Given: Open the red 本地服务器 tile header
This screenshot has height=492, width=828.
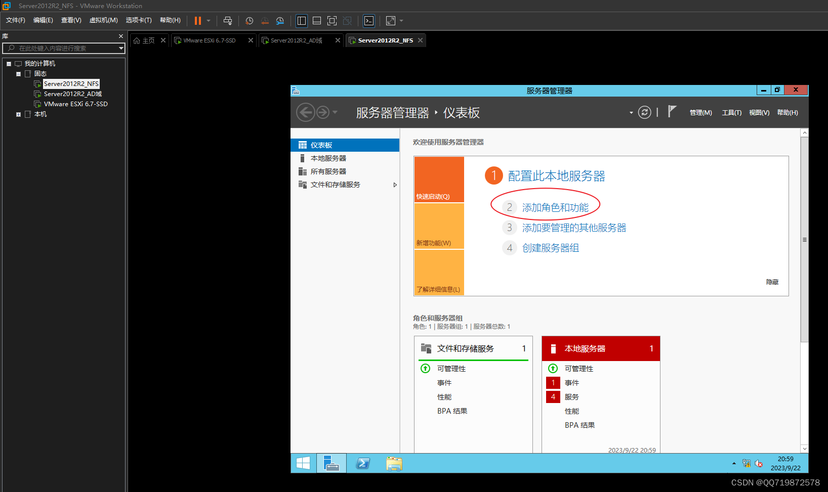Looking at the screenshot, I should pos(601,348).
